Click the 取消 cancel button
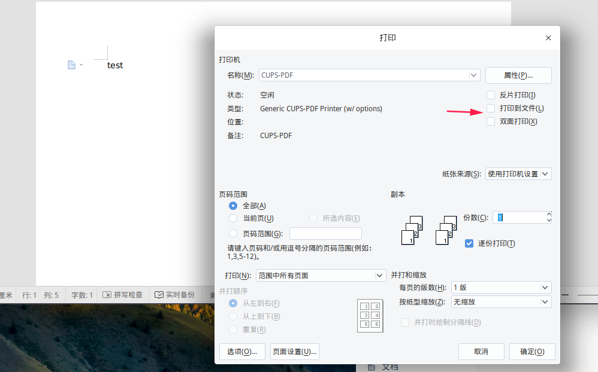This screenshot has height=372, width=598. pyautogui.click(x=481, y=352)
